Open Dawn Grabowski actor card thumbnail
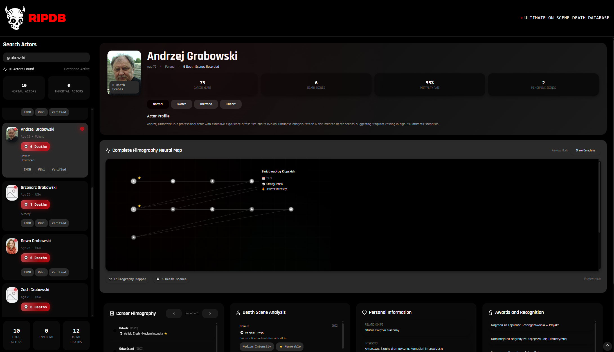This screenshot has width=614, height=352. click(x=12, y=246)
